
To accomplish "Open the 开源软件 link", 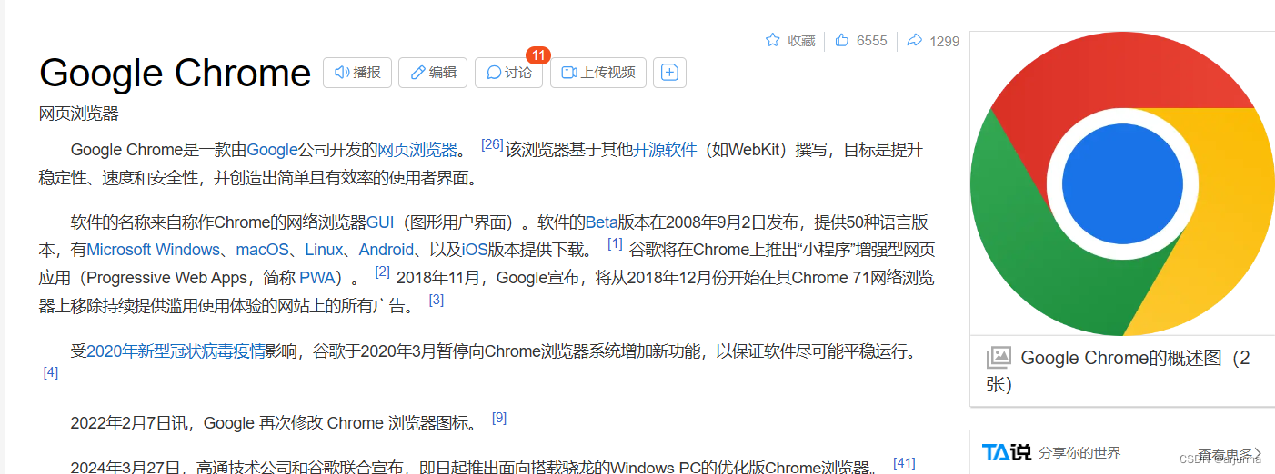I will [x=665, y=150].
